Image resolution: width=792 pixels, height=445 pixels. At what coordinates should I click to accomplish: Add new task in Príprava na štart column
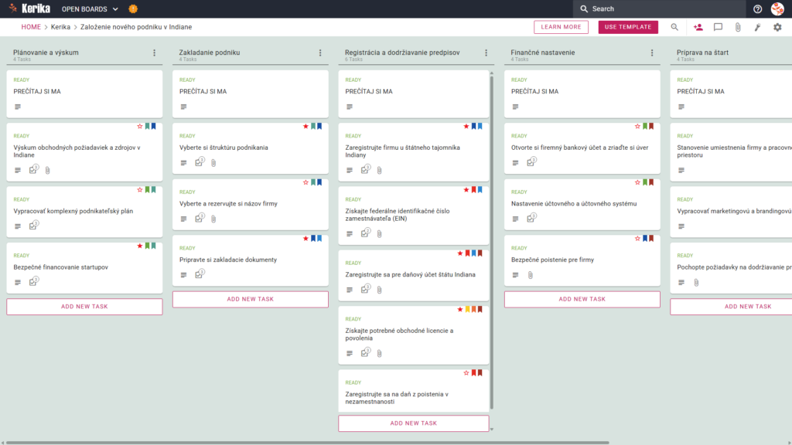731,307
